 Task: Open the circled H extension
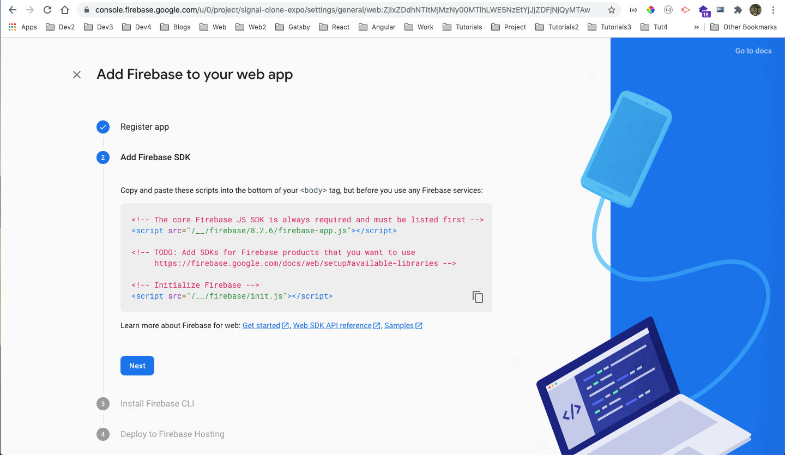pos(668,10)
